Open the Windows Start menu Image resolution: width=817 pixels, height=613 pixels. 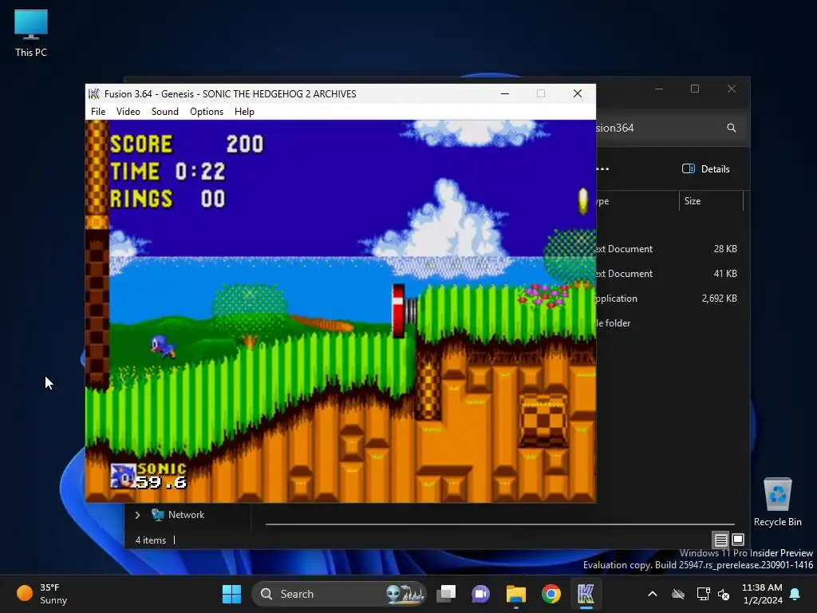tap(231, 594)
